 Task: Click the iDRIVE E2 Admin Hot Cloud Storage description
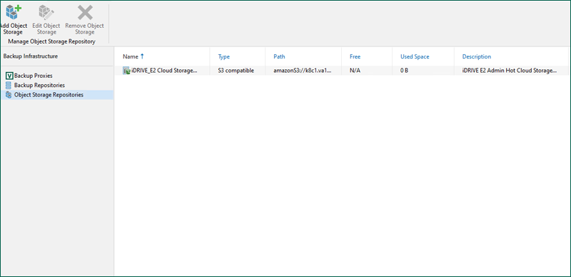point(510,71)
